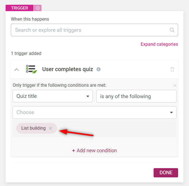Click the Choose dropdown arrow
This screenshot has width=189, height=186.
pos(171,112)
